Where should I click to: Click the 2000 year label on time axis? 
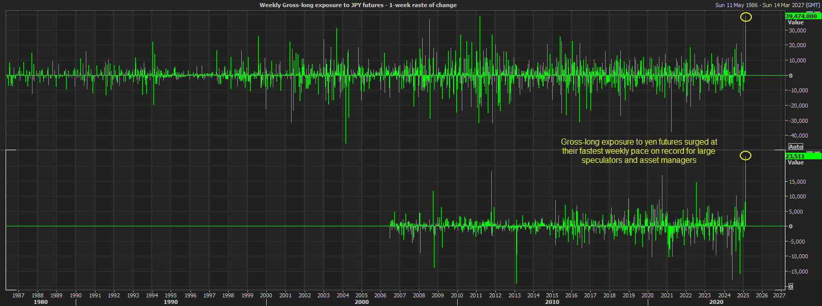266,295
